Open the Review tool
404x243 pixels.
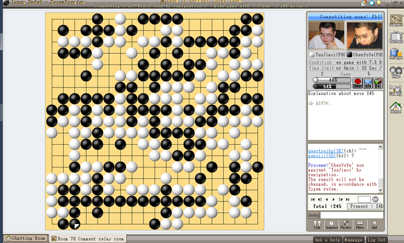click(x=346, y=225)
